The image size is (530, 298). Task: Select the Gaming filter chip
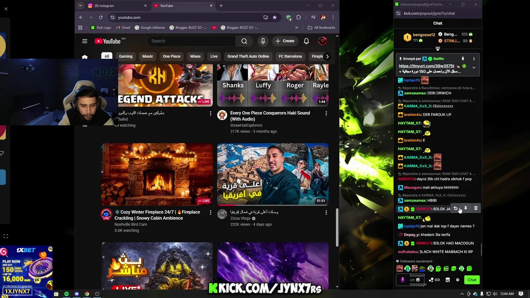coord(126,56)
